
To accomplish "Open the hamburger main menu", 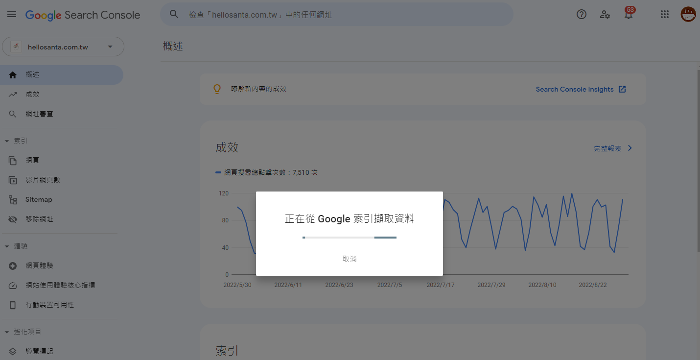I will tap(12, 15).
